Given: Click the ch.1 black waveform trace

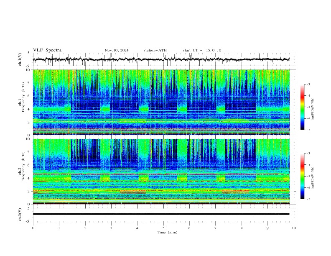Looking at the screenshot, I should point(161,59).
